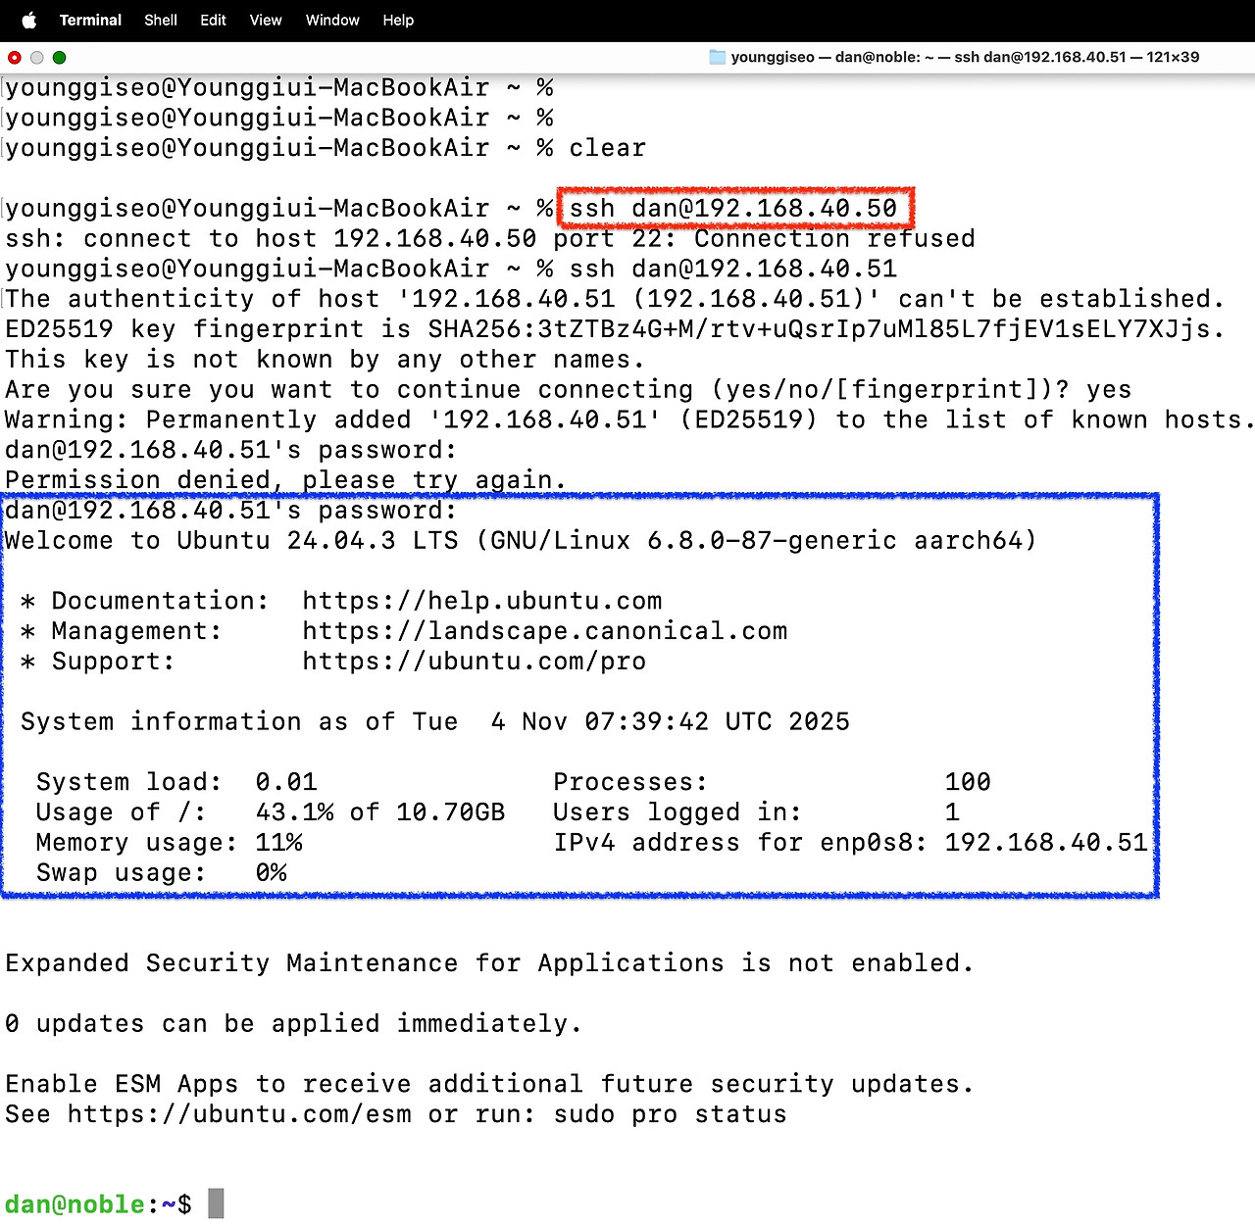
Task: Click the 'Expanded Security Maintenance' notice line
Action: click(489, 963)
